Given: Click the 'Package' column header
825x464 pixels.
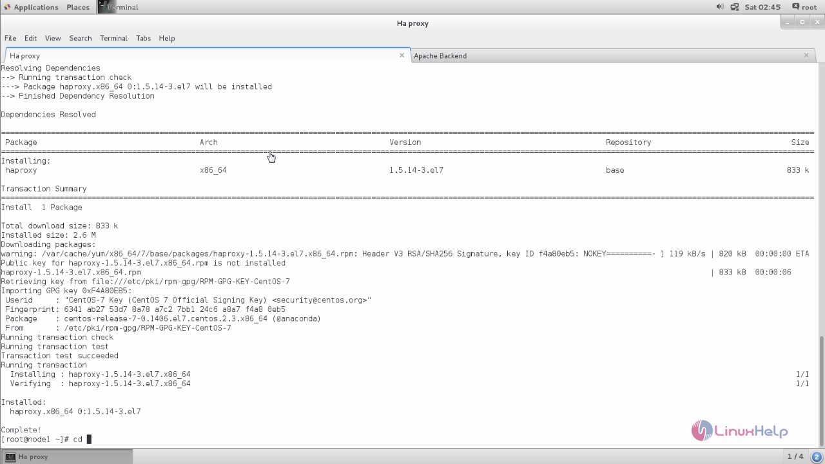Looking at the screenshot, I should [21, 142].
